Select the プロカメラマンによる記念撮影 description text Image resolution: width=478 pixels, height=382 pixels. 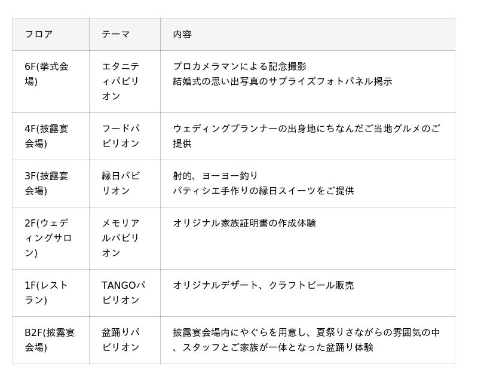click(240, 66)
